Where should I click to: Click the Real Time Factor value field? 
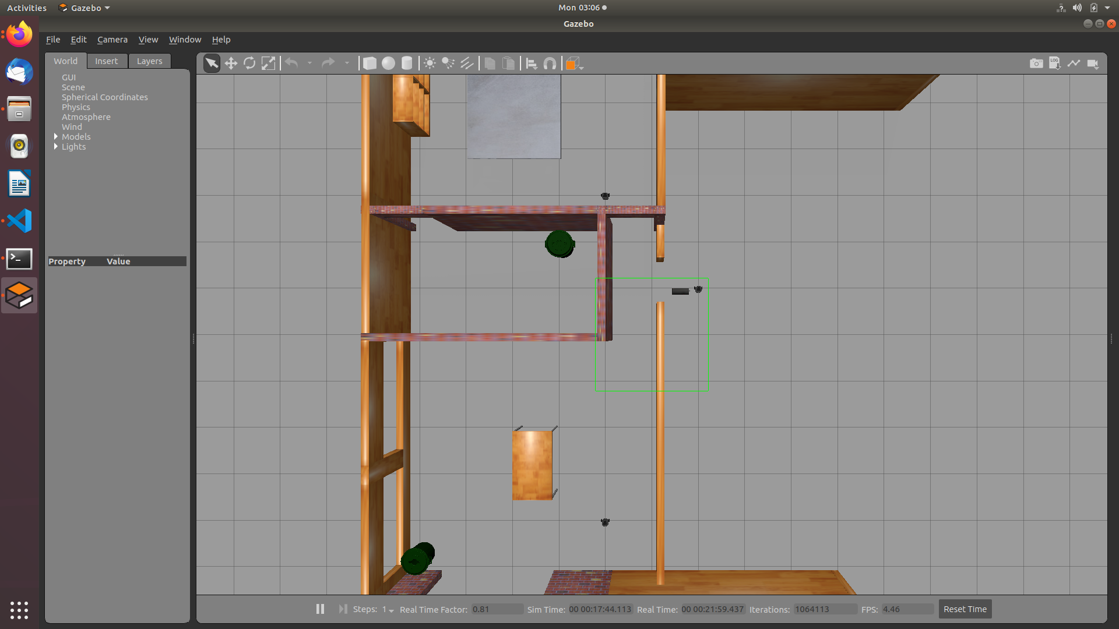[x=497, y=609]
